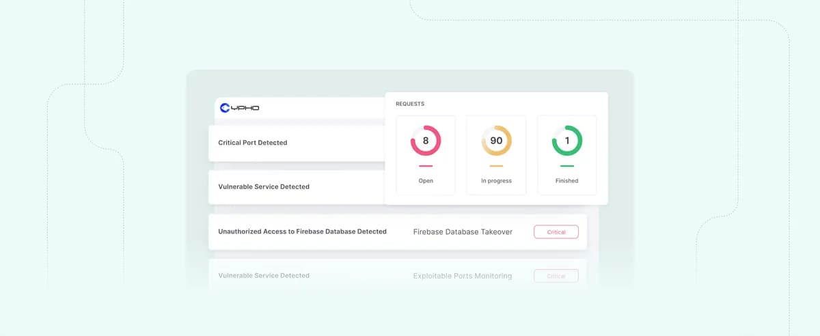Click the circular C emblem in the Cypho logo

[x=225, y=108]
